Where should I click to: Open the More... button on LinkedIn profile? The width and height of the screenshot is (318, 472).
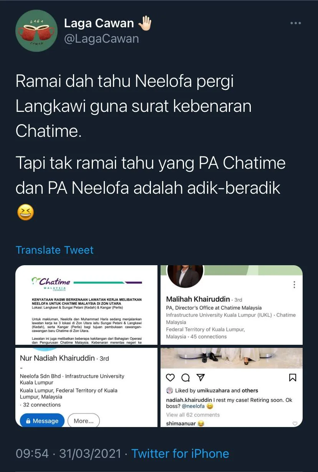(83, 421)
